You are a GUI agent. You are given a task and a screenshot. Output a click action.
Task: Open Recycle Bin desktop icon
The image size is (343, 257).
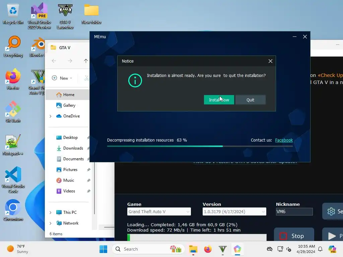point(13,14)
